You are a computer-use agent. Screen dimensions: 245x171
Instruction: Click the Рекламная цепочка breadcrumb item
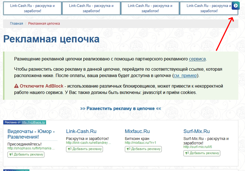pos(44,24)
